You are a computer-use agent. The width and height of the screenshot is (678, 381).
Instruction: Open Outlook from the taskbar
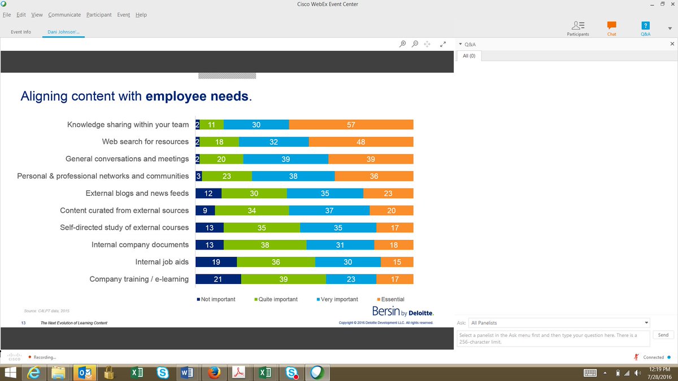coord(85,373)
